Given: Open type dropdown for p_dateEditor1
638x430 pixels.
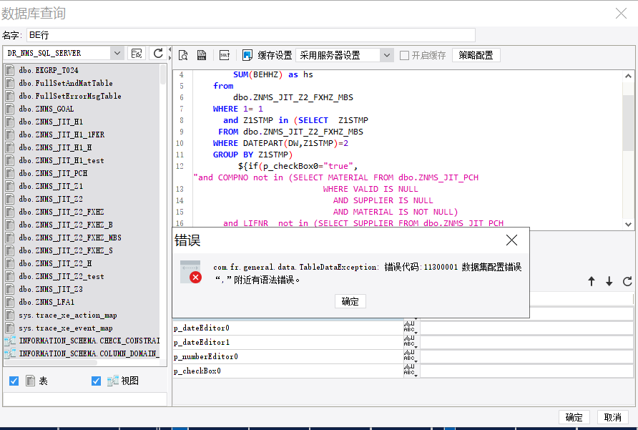Looking at the screenshot, I should (x=411, y=342).
